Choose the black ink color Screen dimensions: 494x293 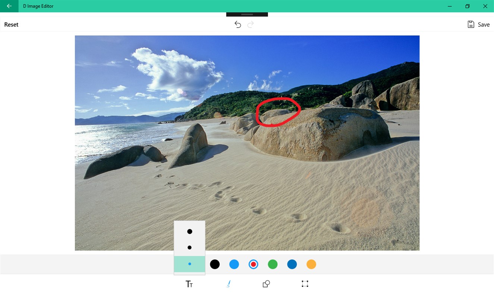click(215, 264)
